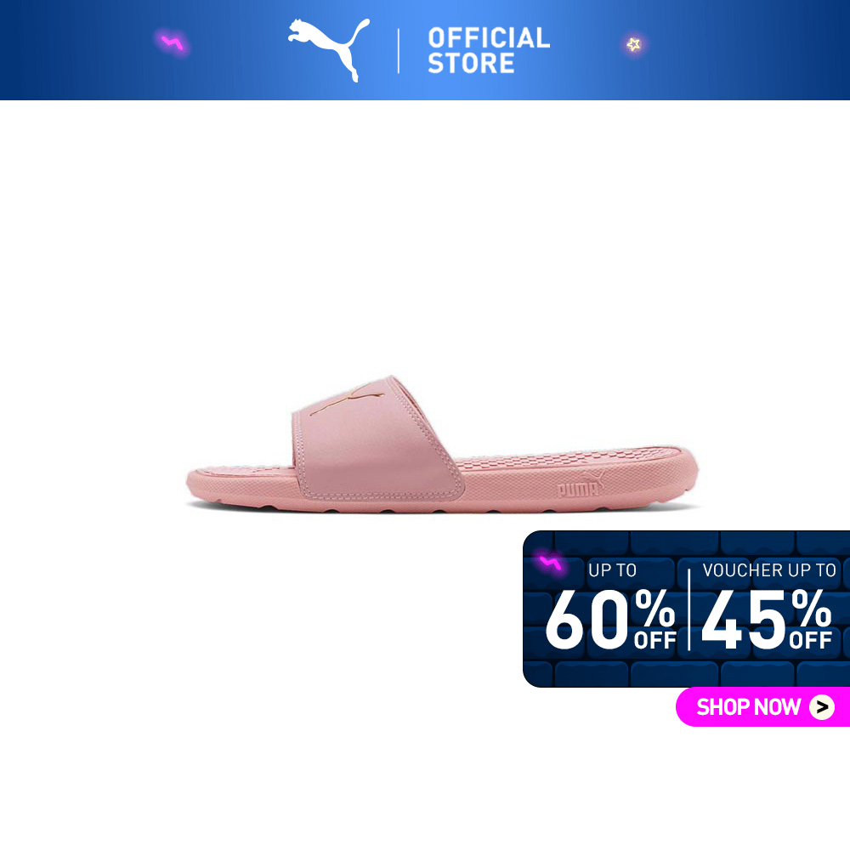The height and width of the screenshot is (850, 850).
Task: Click the yellow star icon in header
Action: pyautogui.click(x=634, y=44)
